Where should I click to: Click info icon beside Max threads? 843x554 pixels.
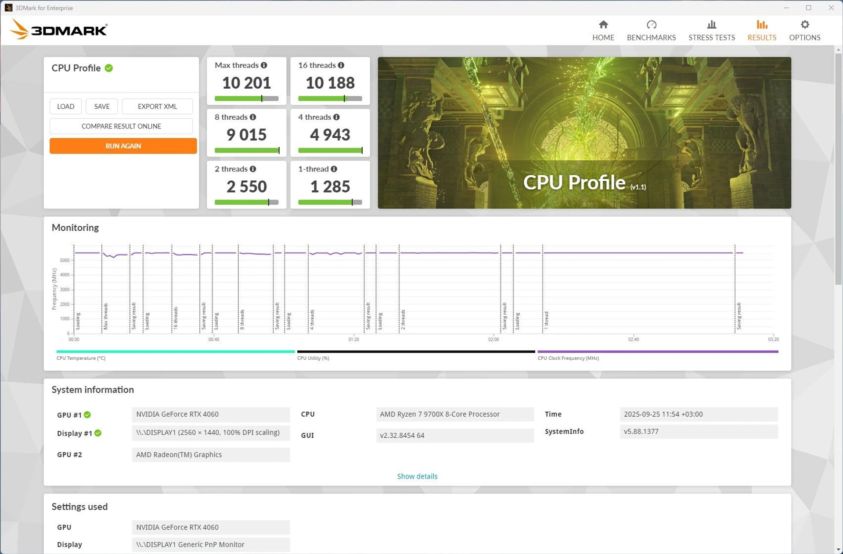pyautogui.click(x=264, y=65)
